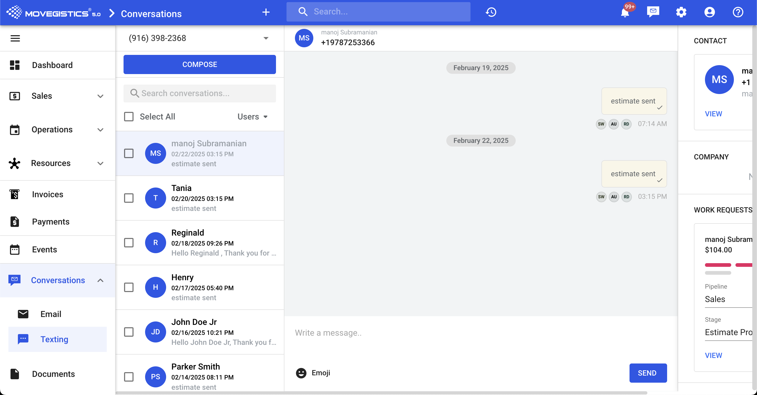Select the checkbox next to Henry
Viewport: 757px width, 395px height.
tap(129, 287)
